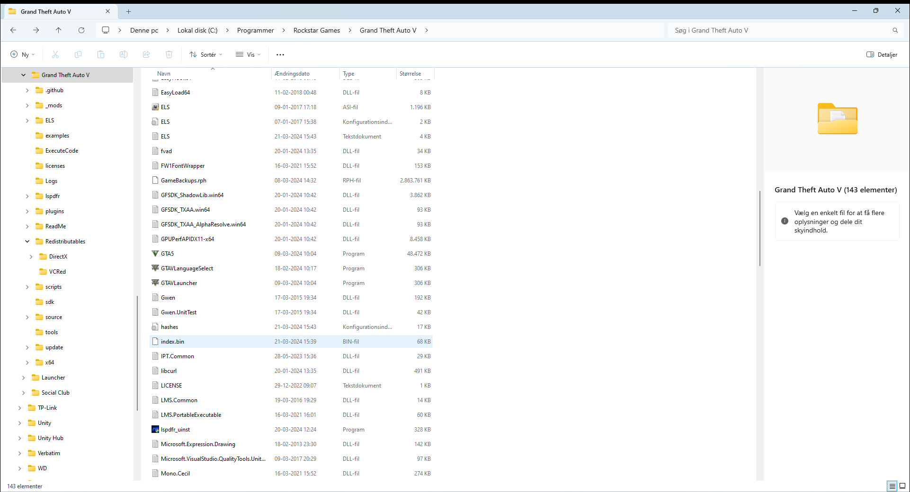Click the Refresh icon in navigation bar
The height and width of the screenshot is (492, 910).
[x=81, y=30]
